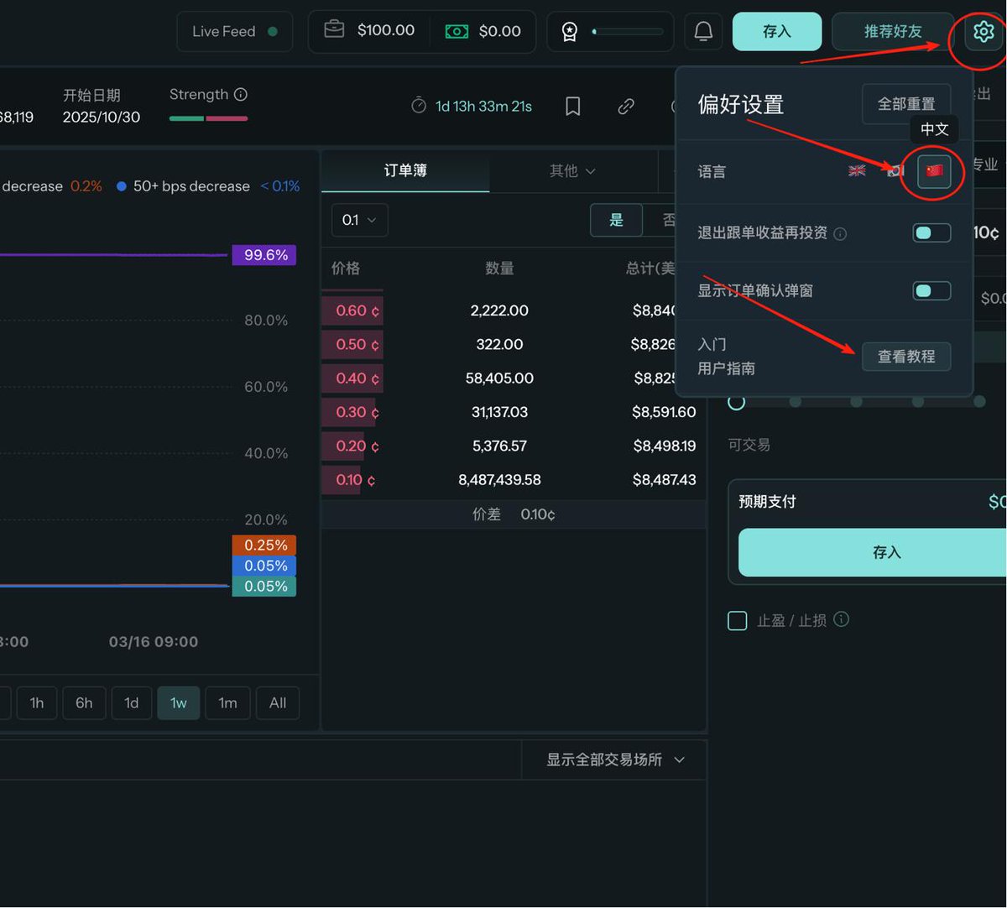The height and width of the screenshot is (908, 1007).
Task: Click the rewards medal badge icon
Action: (570, 32)
